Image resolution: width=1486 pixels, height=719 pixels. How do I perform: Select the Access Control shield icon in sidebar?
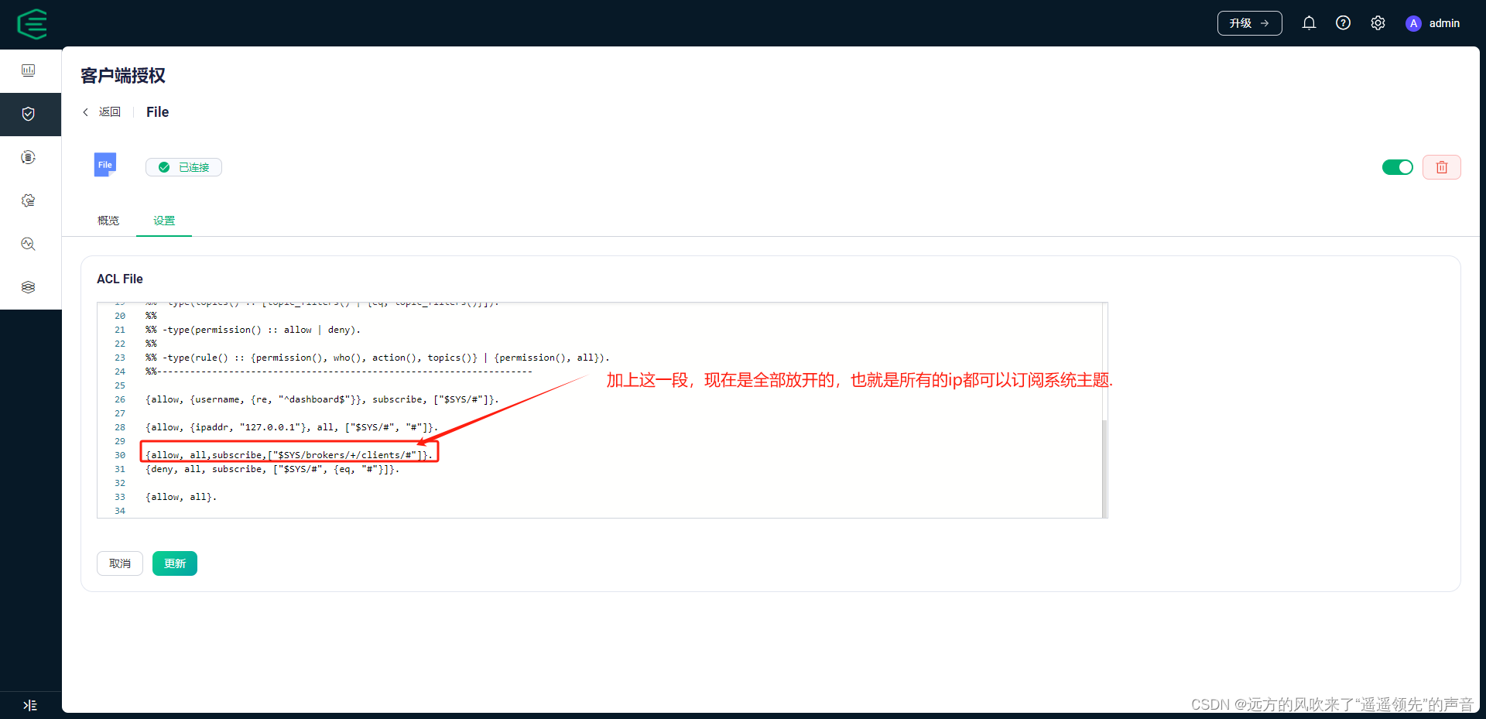click(x=29, y=114)
